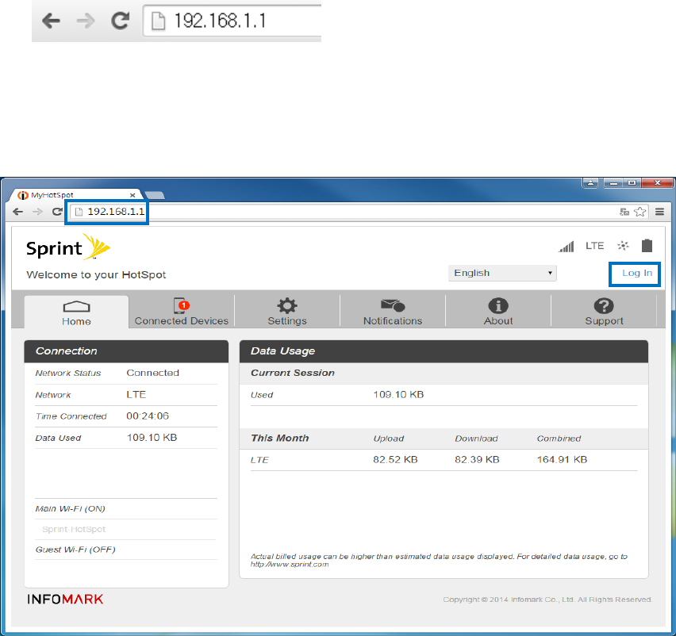
Task: Open the About tab
Action: 498,312
